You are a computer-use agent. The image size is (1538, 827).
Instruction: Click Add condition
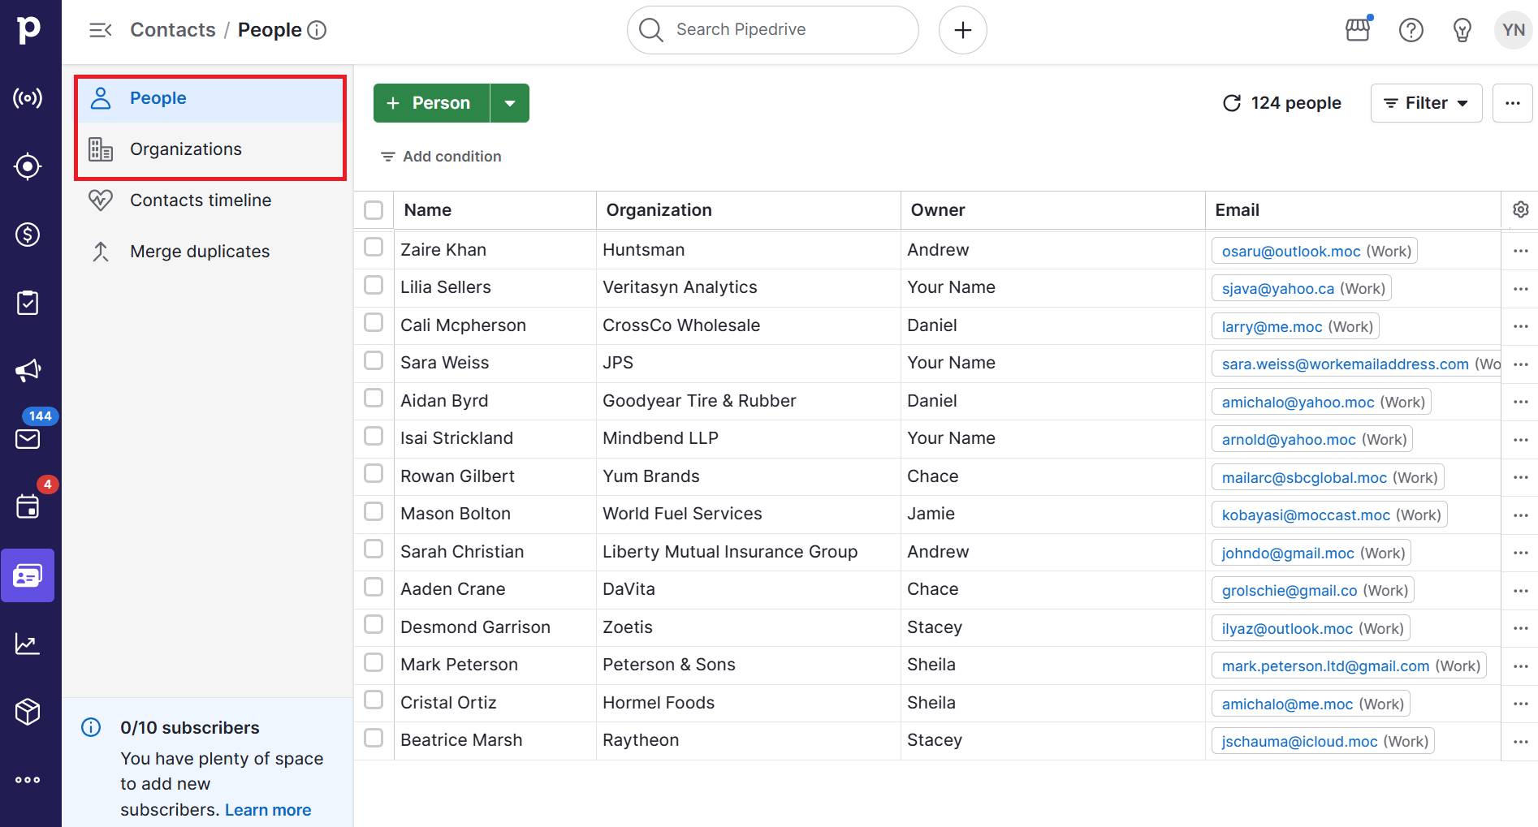tap(441, 157)
